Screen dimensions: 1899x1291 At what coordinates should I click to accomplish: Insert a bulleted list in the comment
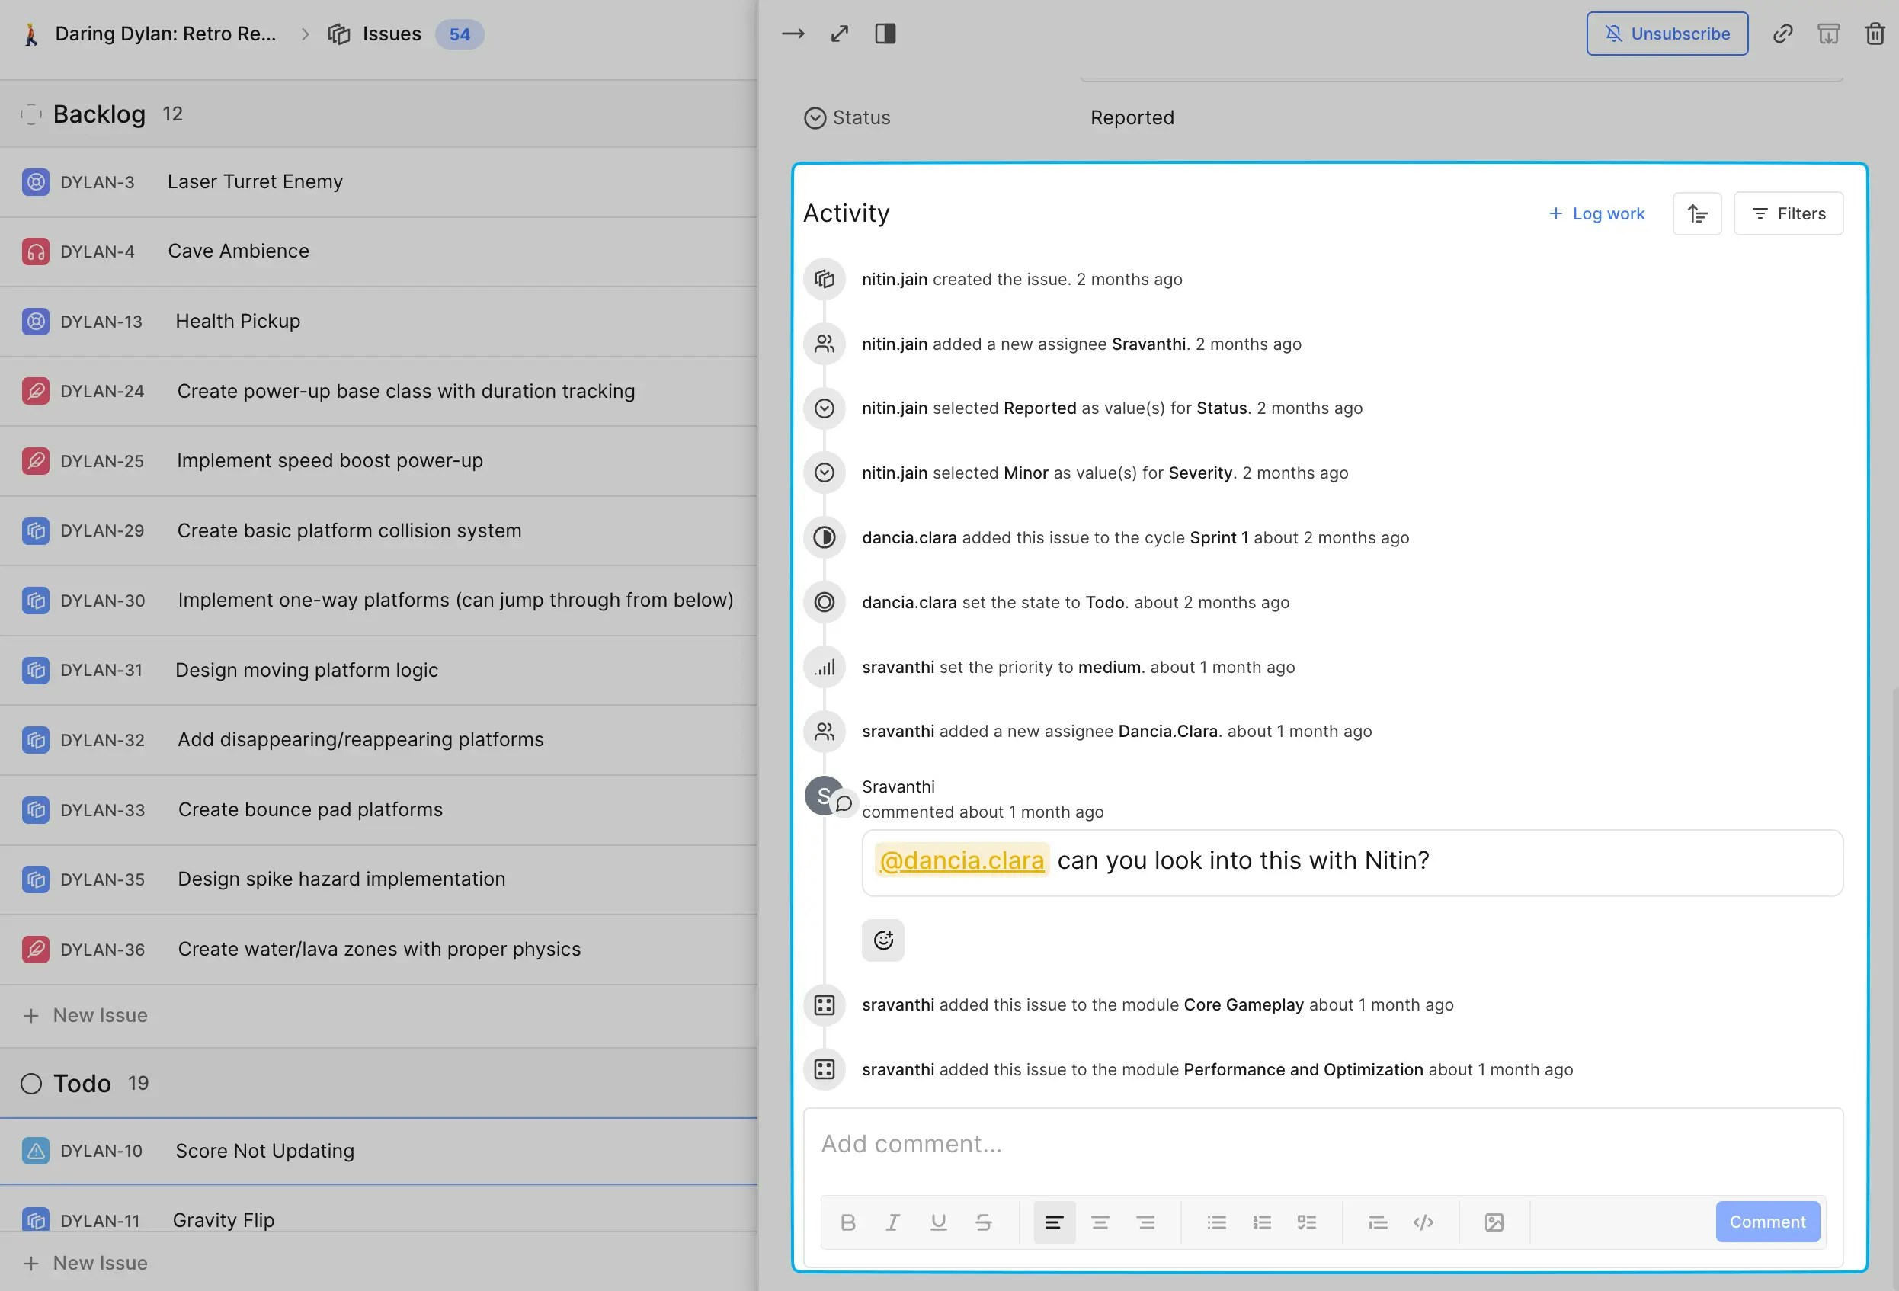click(x=1217, y=1222)
